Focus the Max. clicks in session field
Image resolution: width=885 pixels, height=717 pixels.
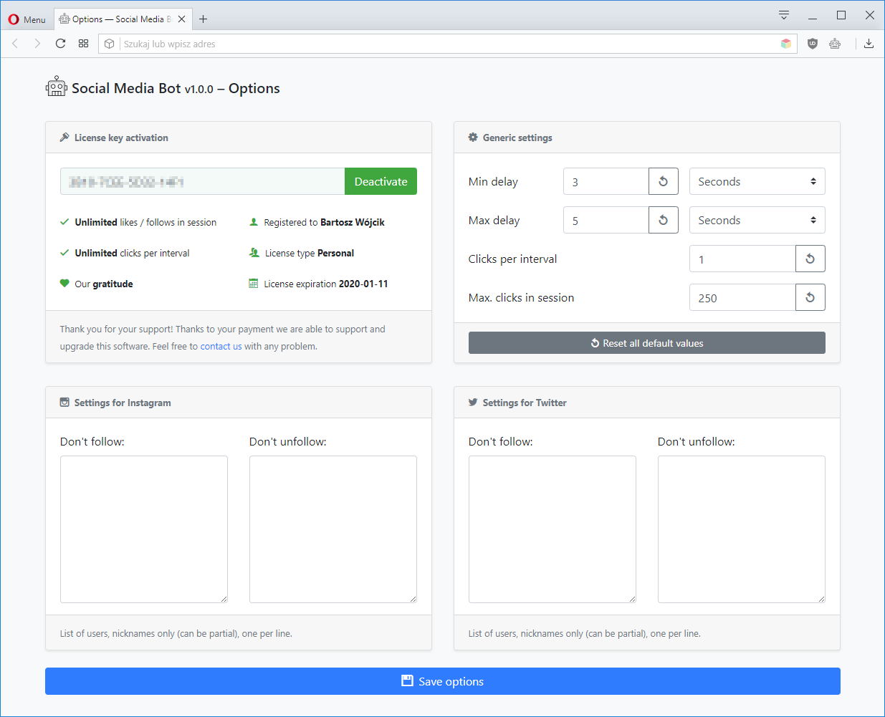(x=742, y=297)
